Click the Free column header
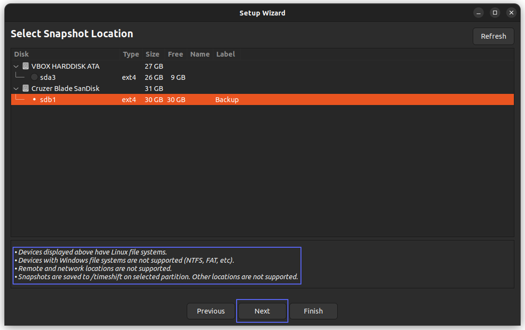 175,54
